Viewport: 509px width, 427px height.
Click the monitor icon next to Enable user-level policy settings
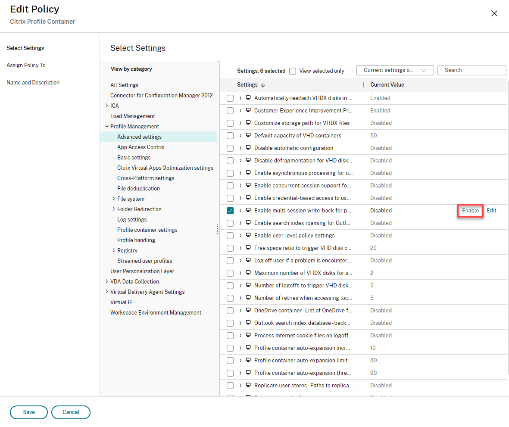tap(248, 235)
